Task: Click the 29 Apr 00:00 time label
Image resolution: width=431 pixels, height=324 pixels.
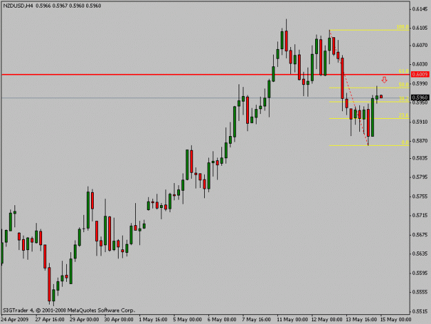Action: point(84,319)
